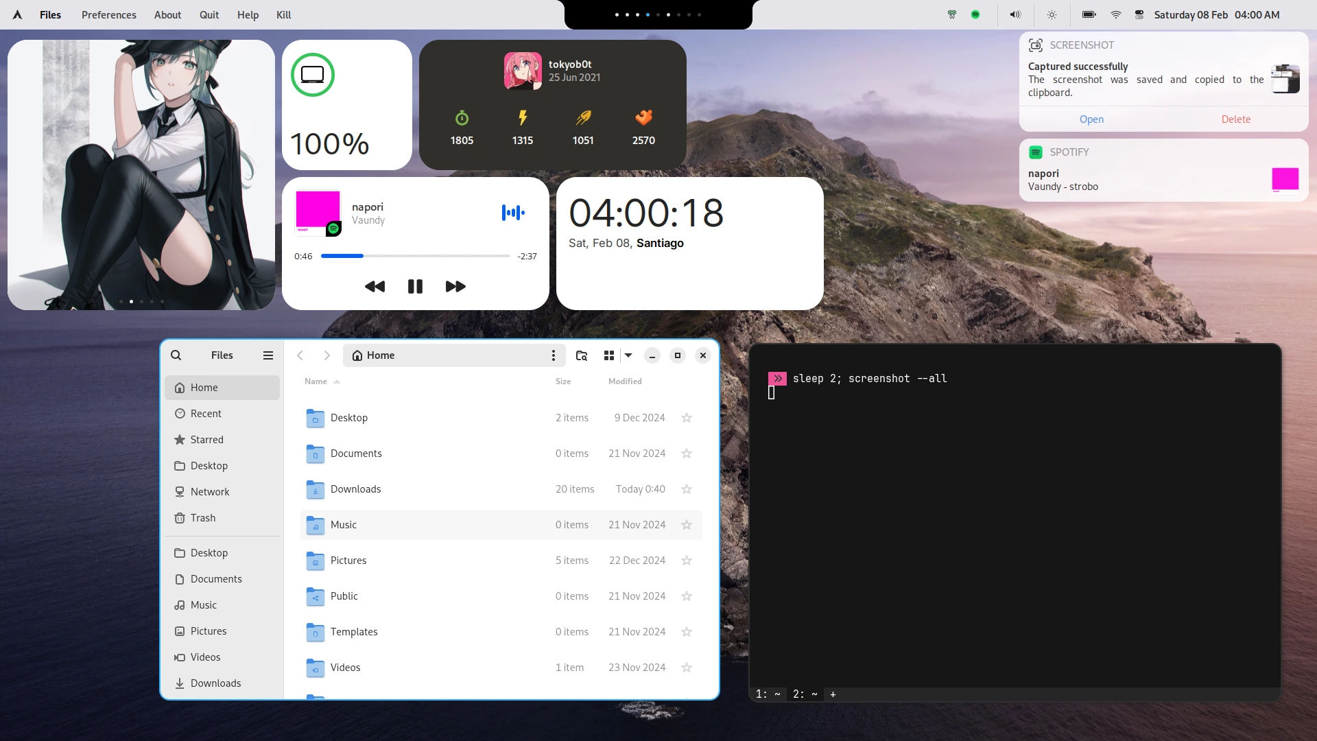The image size is (1317, 741).
Task: Open the About menu item
Action: point(167,14)
